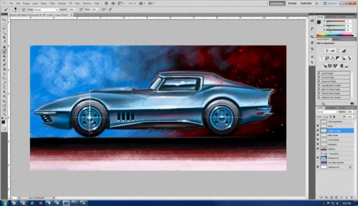Switch to the Layers panel tab
This screenshot has width=358, height=206.
pyautogui.click(x=320, y=108)
